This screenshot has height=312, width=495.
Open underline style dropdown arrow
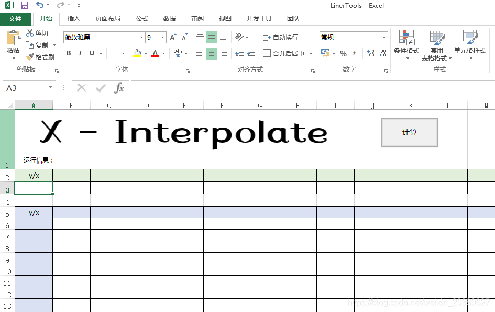point(101,53)
